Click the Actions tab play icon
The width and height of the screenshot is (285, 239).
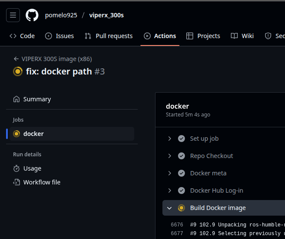pos(147,36)
